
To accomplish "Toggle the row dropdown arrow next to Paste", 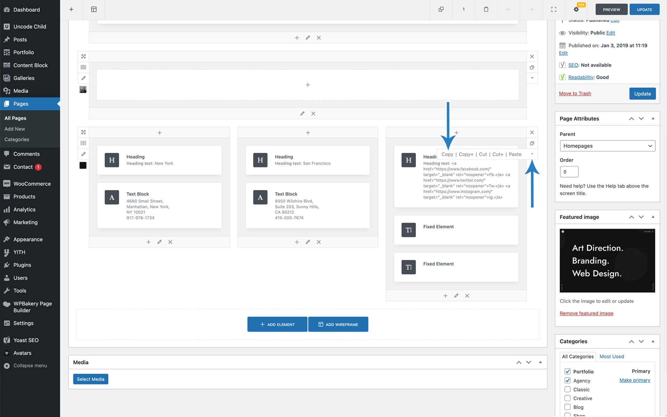I will (x=532, y=154).
